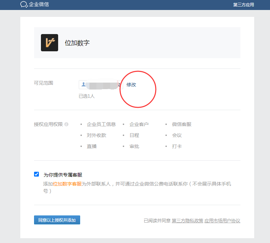Open the 第三方应用 header tab
This screenshot has width=270, height=243.
tap(244, 5)
